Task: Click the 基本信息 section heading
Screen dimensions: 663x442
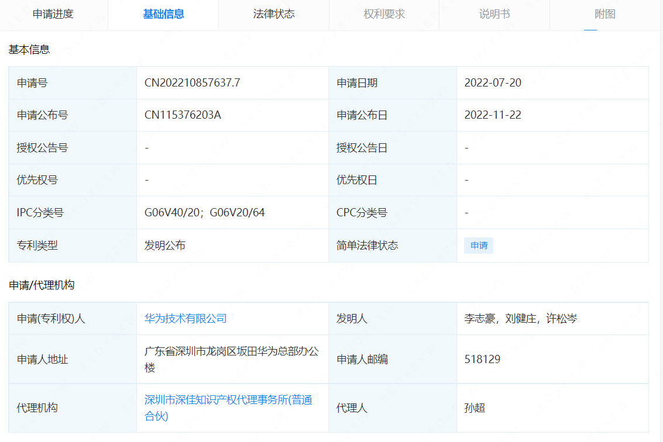Action: [27, 50]
